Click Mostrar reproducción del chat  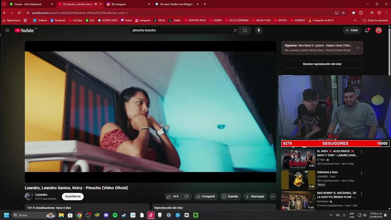tap(322, 64)
